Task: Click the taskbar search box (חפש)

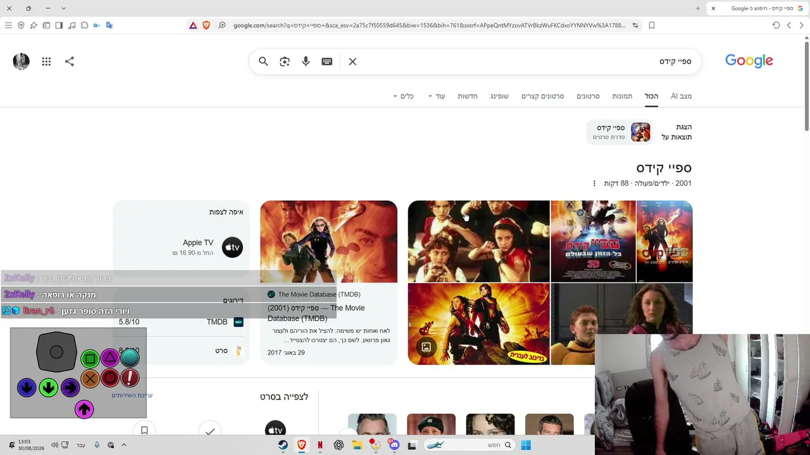Action: [469, 445]
